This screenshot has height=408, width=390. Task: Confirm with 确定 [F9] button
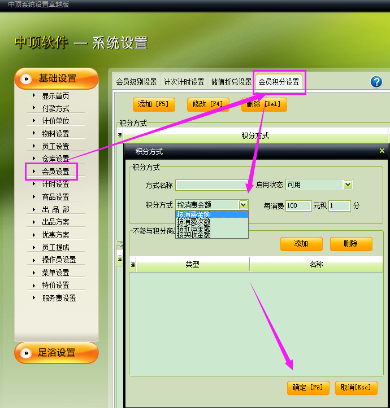tap(308, 388)
